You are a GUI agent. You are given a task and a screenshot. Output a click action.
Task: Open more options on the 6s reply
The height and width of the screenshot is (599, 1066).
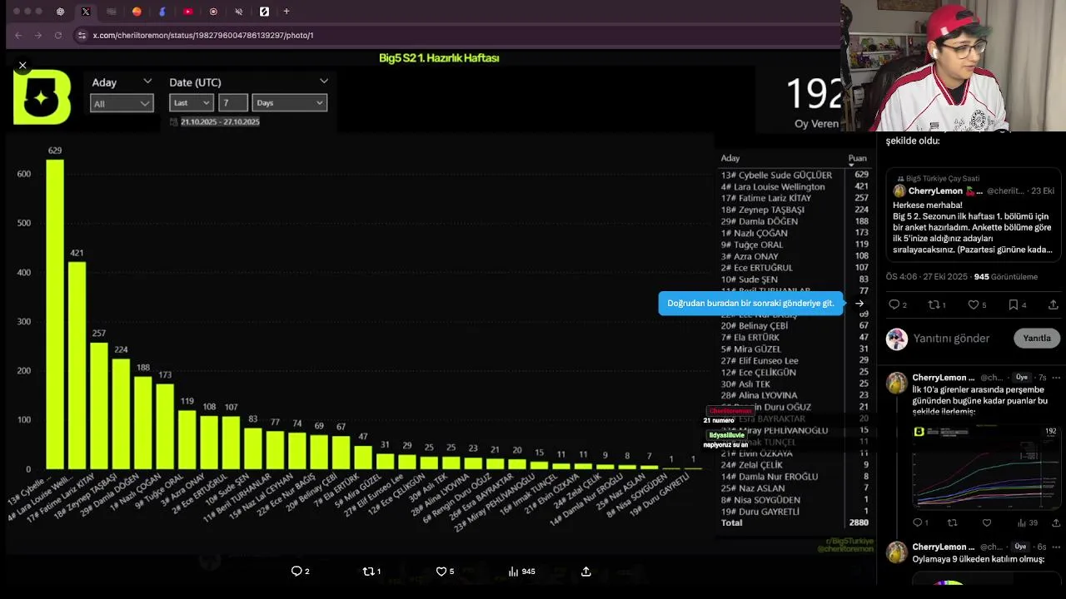[1056, 547]
